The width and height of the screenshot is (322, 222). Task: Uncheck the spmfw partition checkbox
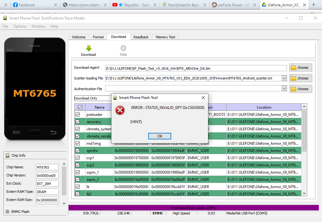click(78, 150)
